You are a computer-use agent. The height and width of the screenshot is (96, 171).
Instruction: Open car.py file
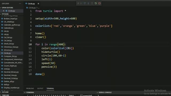pyautogui.click(x=6, y=31)
